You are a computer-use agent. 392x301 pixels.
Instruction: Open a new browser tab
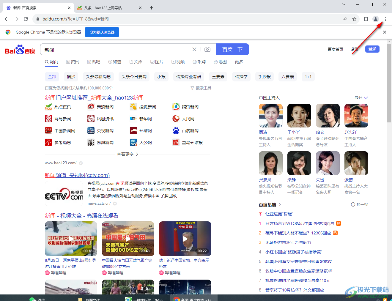coord(152,8)
